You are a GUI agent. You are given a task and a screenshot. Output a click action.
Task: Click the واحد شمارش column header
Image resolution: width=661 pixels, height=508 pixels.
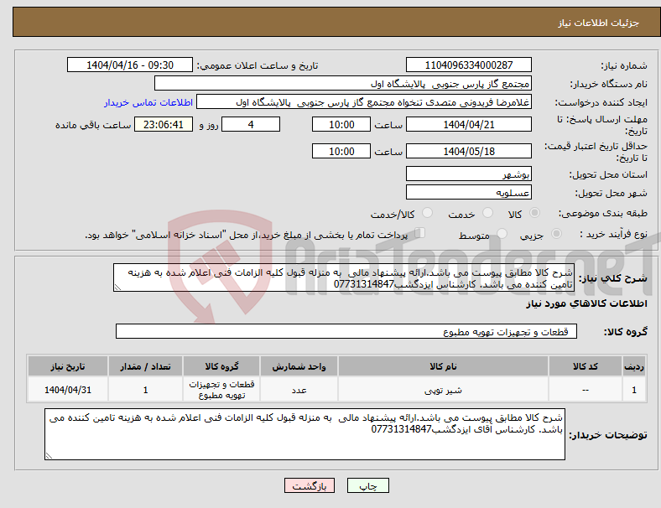299,366
